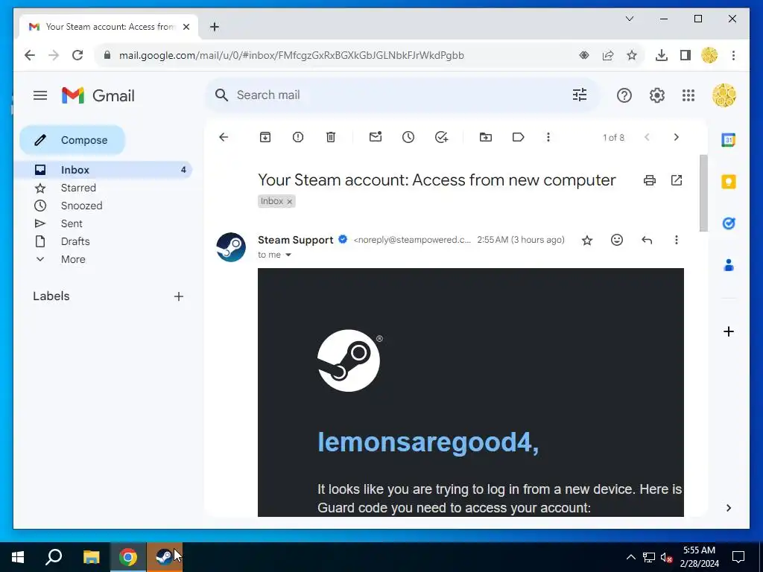This screenshot has height=572, width=763.
Task: Go back in Chrome browser
Action: coord(30,55)
